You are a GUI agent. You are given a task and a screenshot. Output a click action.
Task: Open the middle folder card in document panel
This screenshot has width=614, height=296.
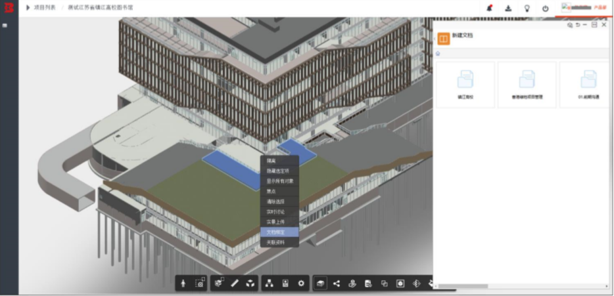(x=527, y=85)
